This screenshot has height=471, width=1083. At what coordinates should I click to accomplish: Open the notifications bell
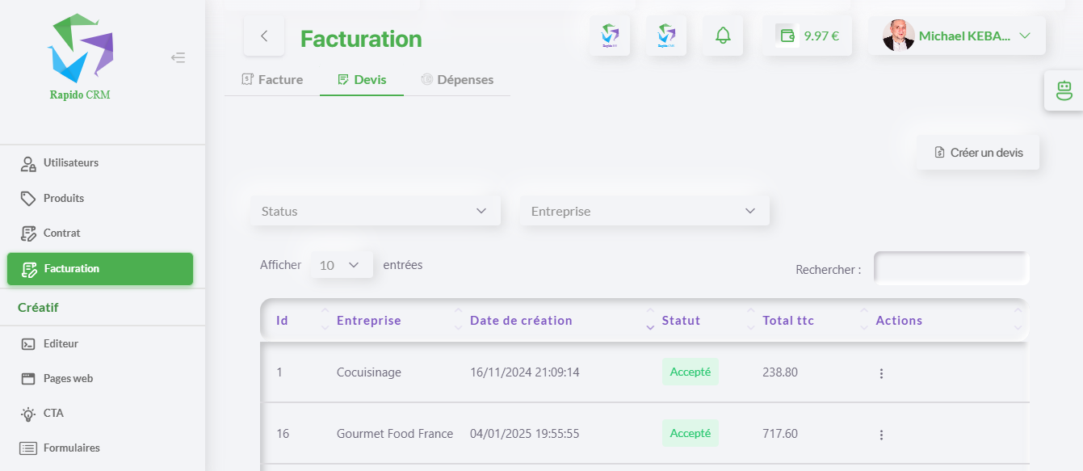[723, 36]
